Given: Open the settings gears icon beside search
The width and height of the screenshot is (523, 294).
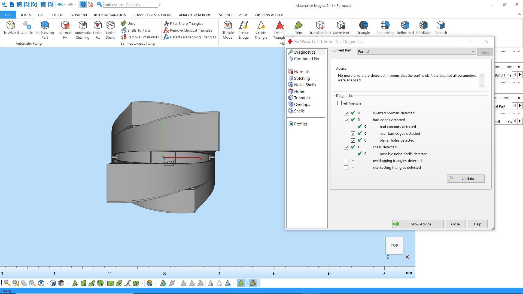Looking at the screenshot, I should (x=99, y=5).
